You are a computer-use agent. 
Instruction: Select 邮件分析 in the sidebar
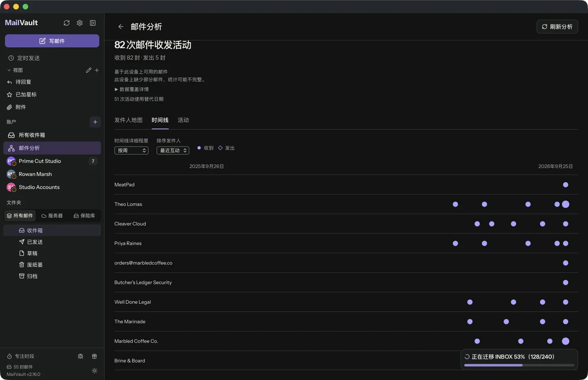click(52, 148)
